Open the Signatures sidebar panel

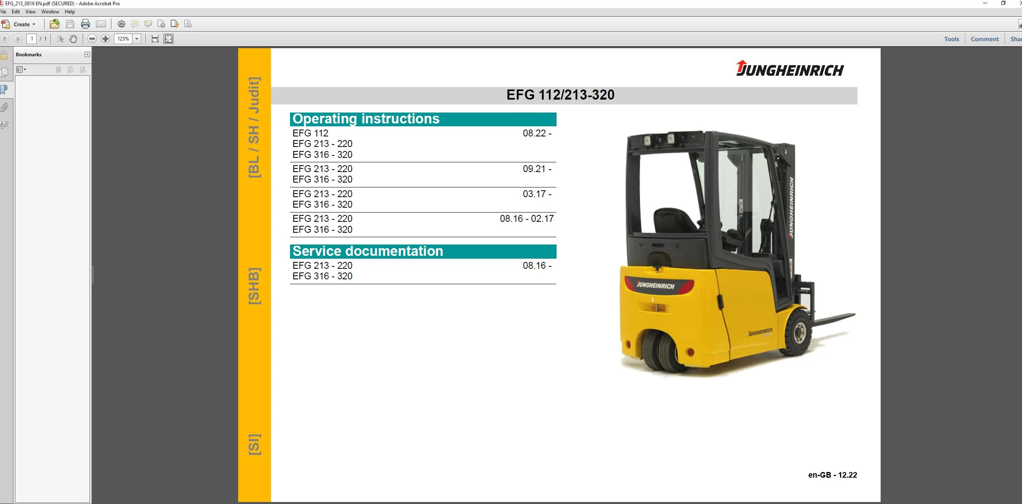tap(4, 125)
